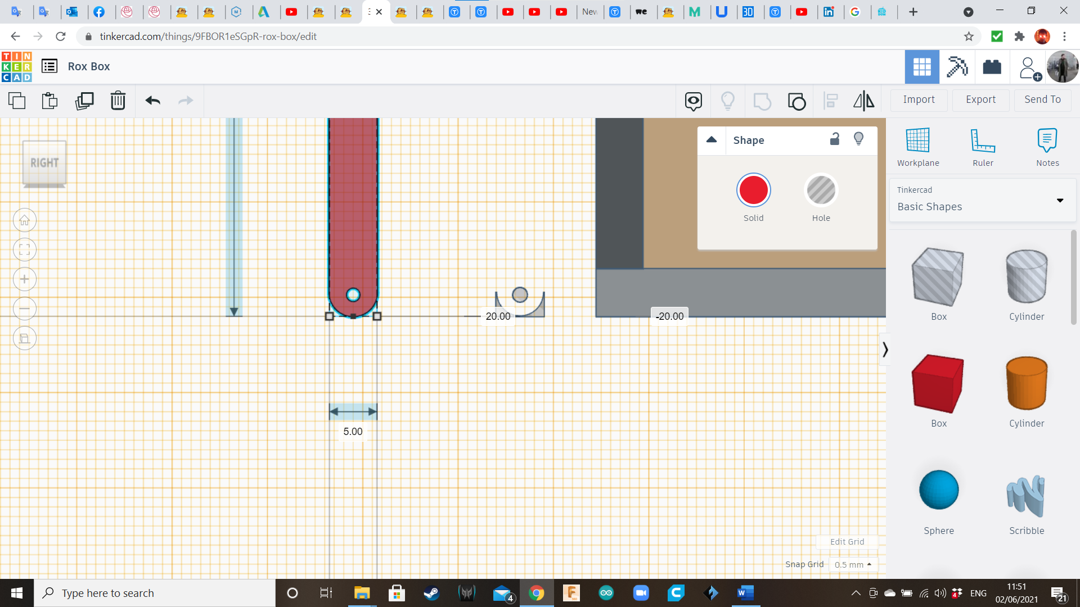Set the shape to Hole
Viewport: 1080px width, 607px height.
tap(821, 191)
